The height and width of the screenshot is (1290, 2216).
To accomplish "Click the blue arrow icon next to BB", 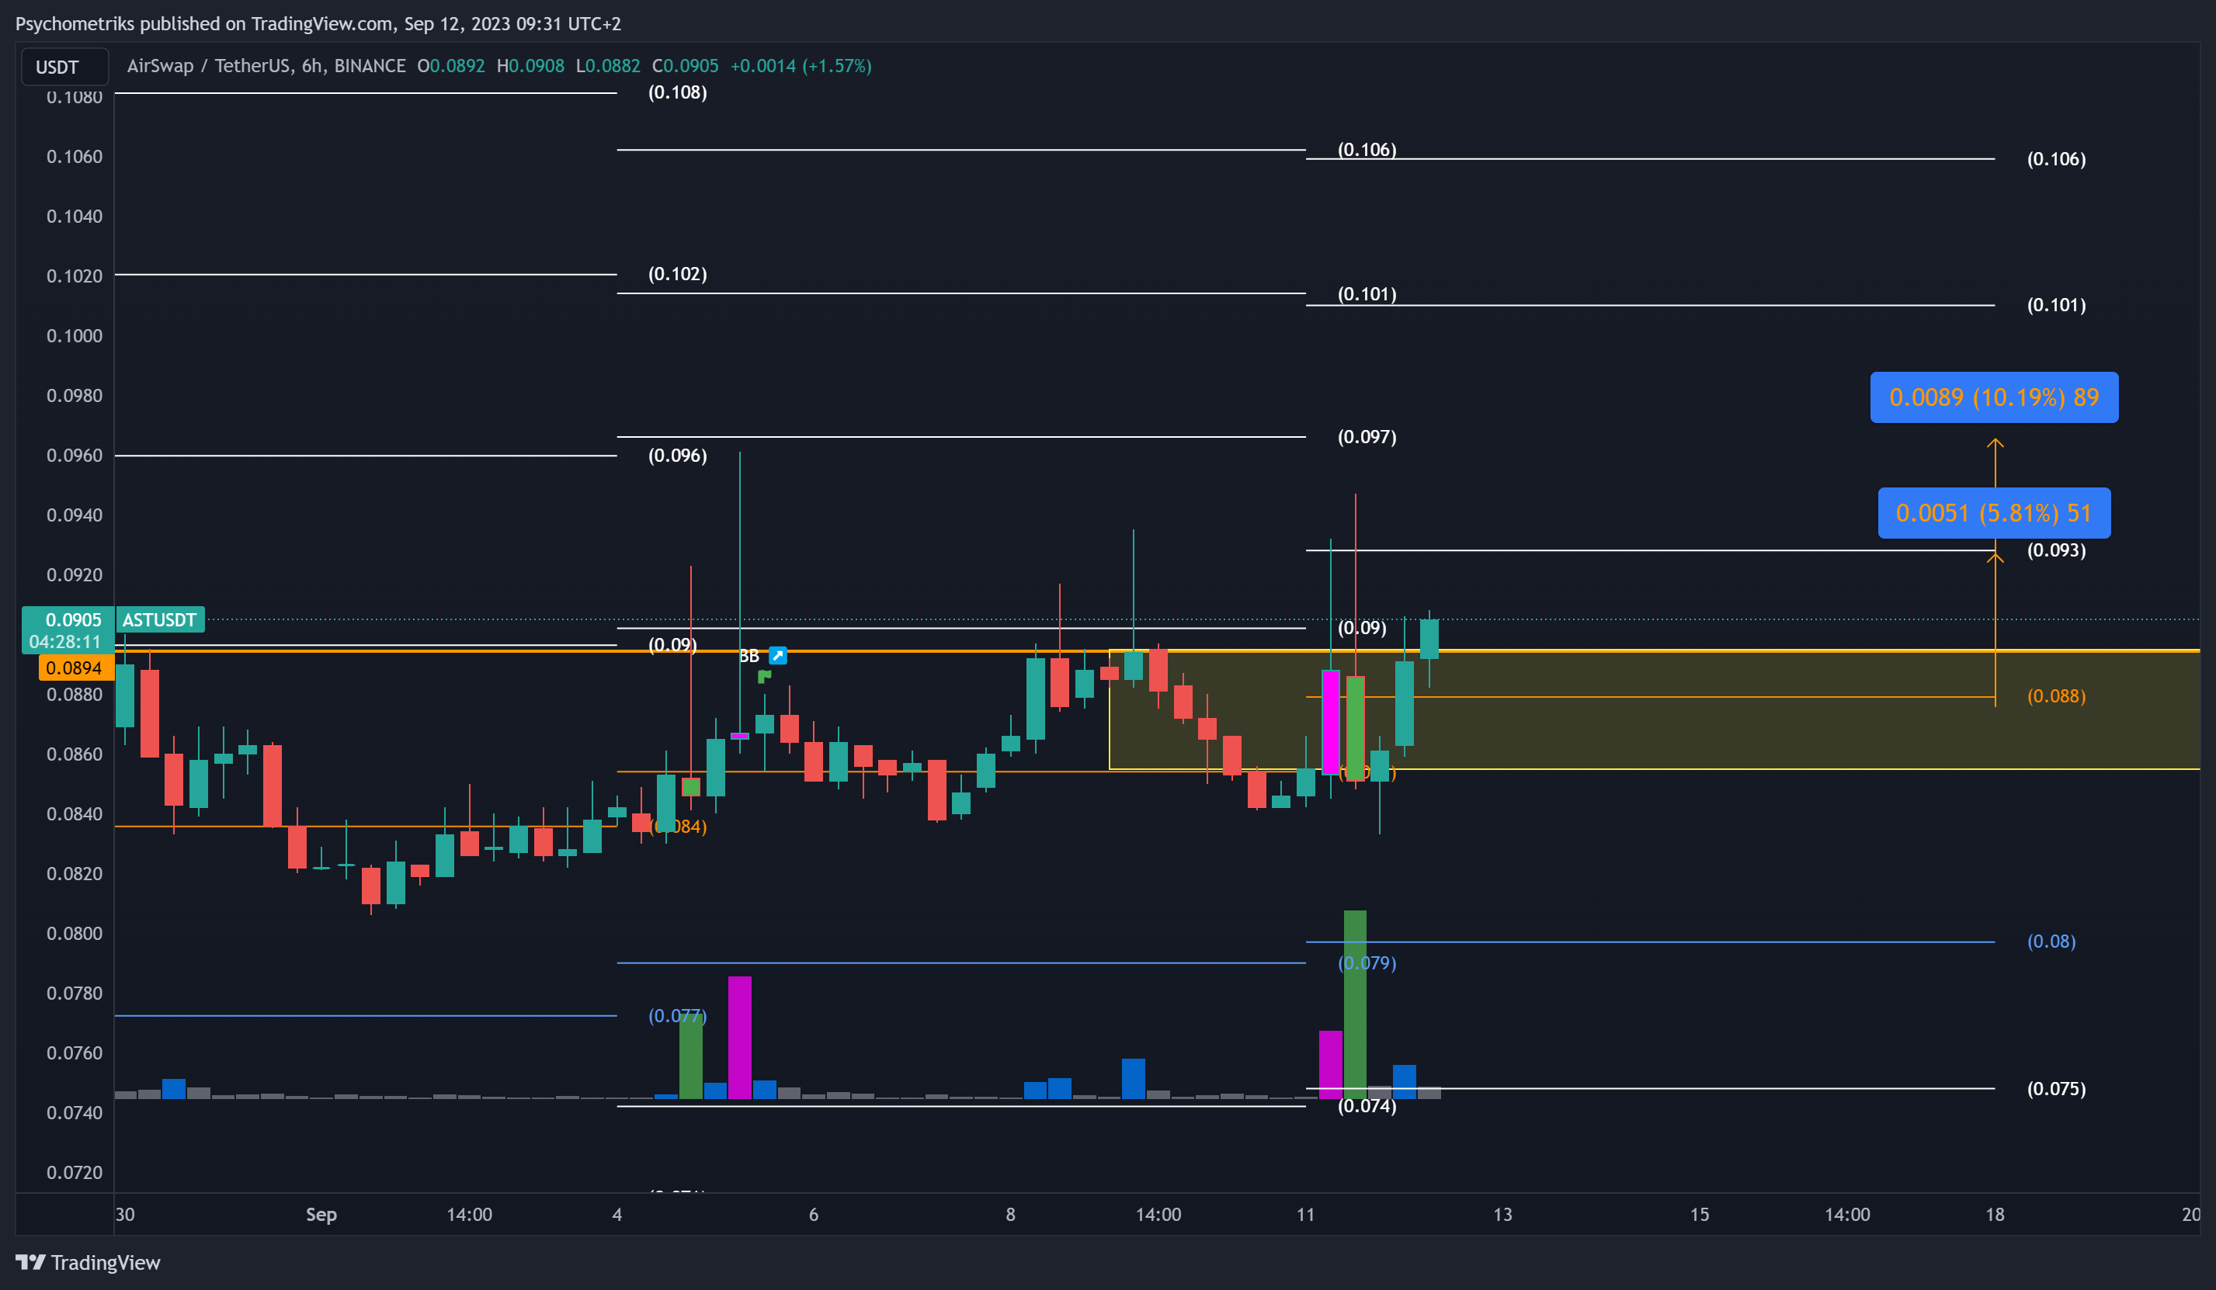I will pos(777,655).
